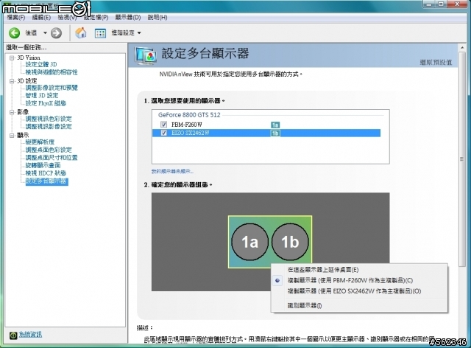This screenshot has width=471, height=348.
Task: Click the grey Forward arrow icon
Action: [56, 33]
